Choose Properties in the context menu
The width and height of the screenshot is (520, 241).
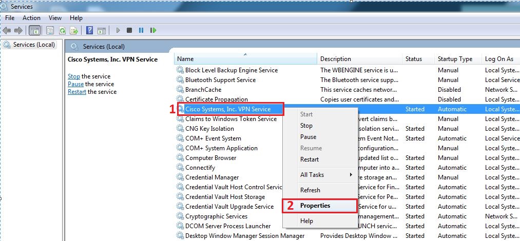320,206
